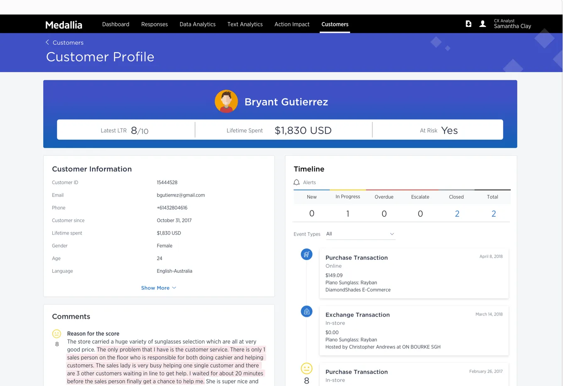Open the Dashboard tab

point(116,24)
